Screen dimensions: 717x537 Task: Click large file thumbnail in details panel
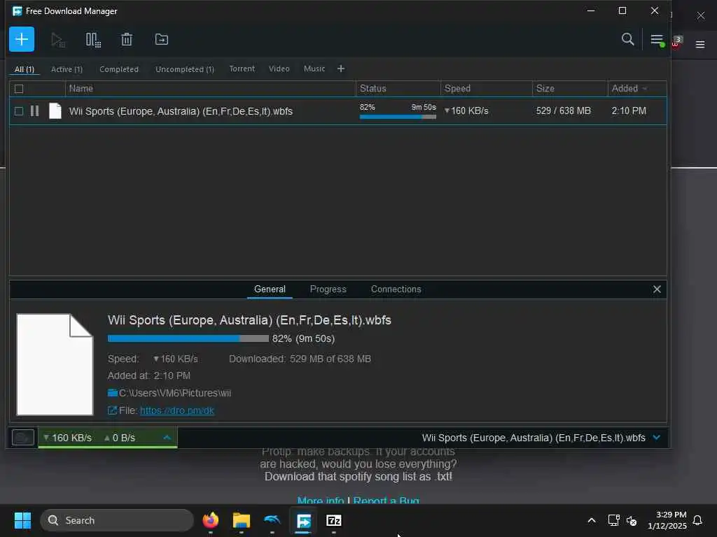55,364
